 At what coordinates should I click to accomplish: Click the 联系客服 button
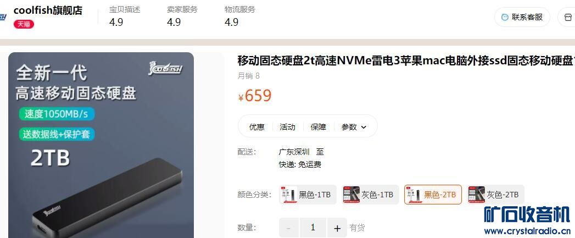coord(522,17)
